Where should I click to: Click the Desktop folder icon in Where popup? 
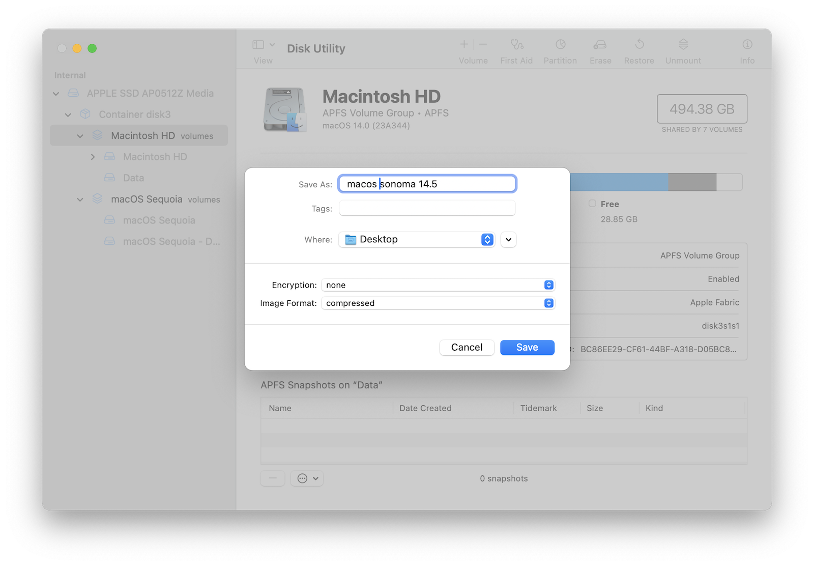click(x=351, y=240)
